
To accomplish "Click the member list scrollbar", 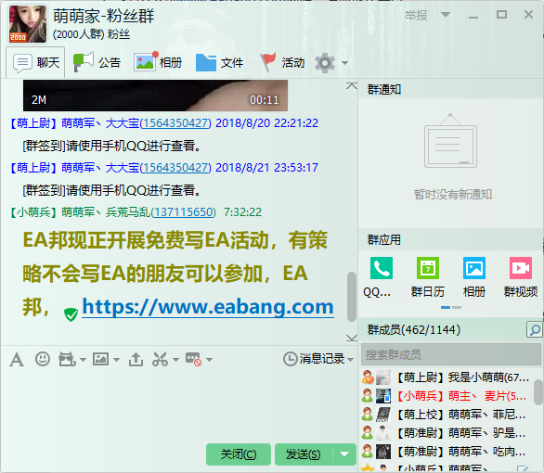I will click(x=538, y=392).
